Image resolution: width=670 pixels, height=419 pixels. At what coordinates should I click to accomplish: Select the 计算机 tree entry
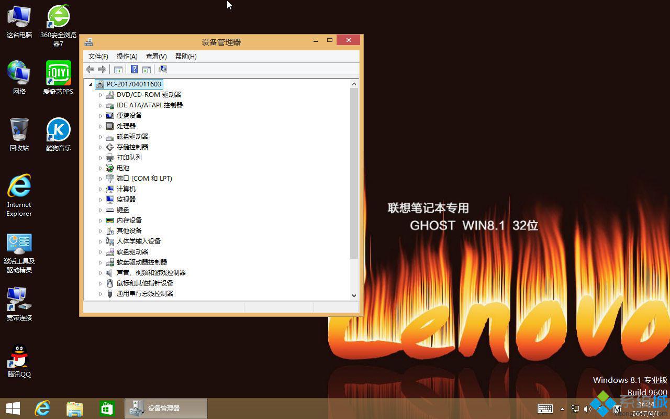click(x=126, y=189)
